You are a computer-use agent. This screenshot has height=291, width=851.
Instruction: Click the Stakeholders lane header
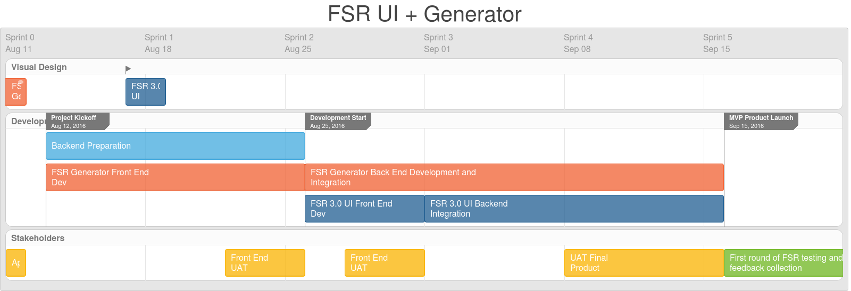pos(38,238)
